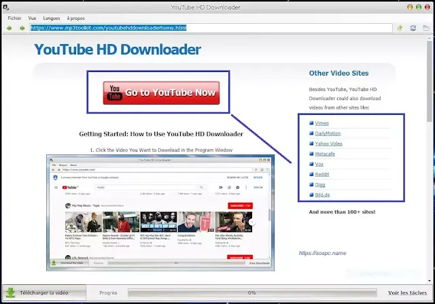Click the tutorial screenshot image

click(160, 213)
